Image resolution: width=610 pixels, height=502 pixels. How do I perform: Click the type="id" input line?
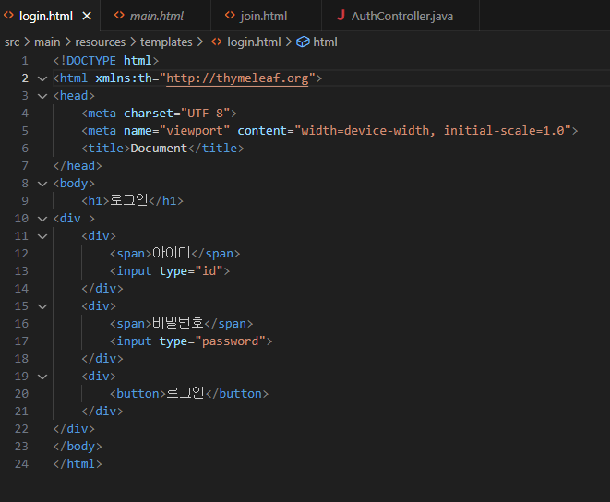tap(170, 271)
